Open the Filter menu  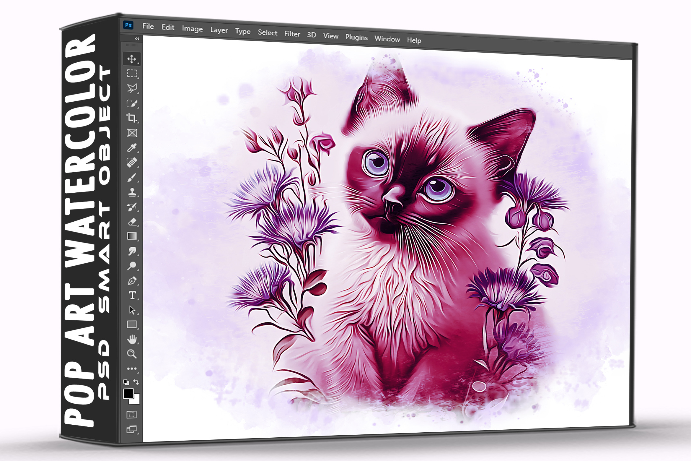(292, 34)
